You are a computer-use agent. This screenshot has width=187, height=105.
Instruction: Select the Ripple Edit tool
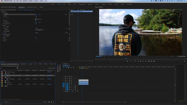coord(58,67)
